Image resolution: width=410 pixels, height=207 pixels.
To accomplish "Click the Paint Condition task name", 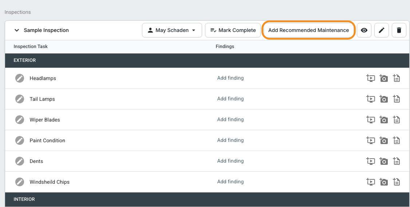I will coord(47,141).
